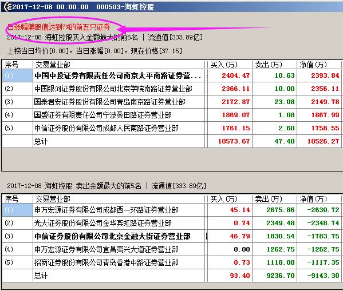Click sell amount 2349.48
Screen dimensions: 343x291
281,223
